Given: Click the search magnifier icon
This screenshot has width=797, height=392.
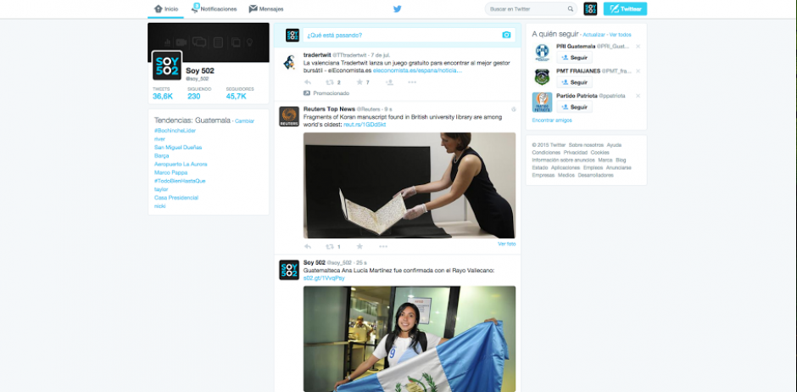Looking at the screenshot, I should click(x=571, y=8).
